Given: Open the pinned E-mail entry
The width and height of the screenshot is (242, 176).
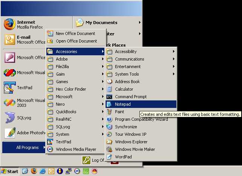Looking at the screenshot, I should pyautogui.click(x=25, y=39).
